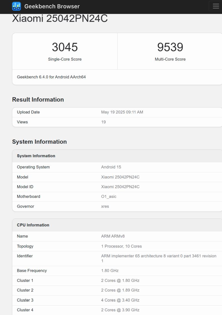The image size is (222, 315).
Task: Click the Cluster 1 label
Action: (x=25, y=281)
